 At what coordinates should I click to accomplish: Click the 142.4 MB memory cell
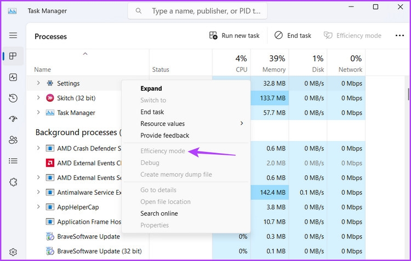(270, 192)
